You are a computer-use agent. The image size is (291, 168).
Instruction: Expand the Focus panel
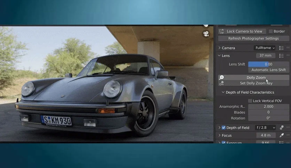219,135
